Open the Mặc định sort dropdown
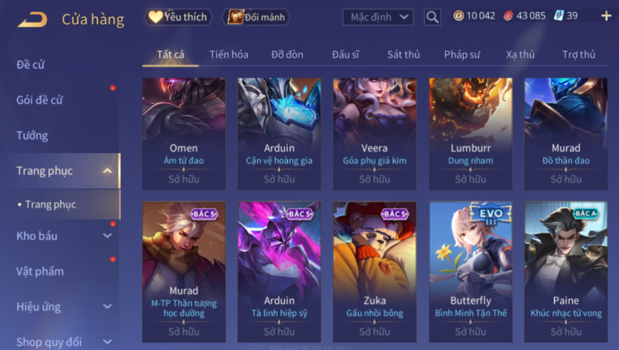The width and height of the screenshot is (619, 350). pyautogui.click(x=378, y=17)
